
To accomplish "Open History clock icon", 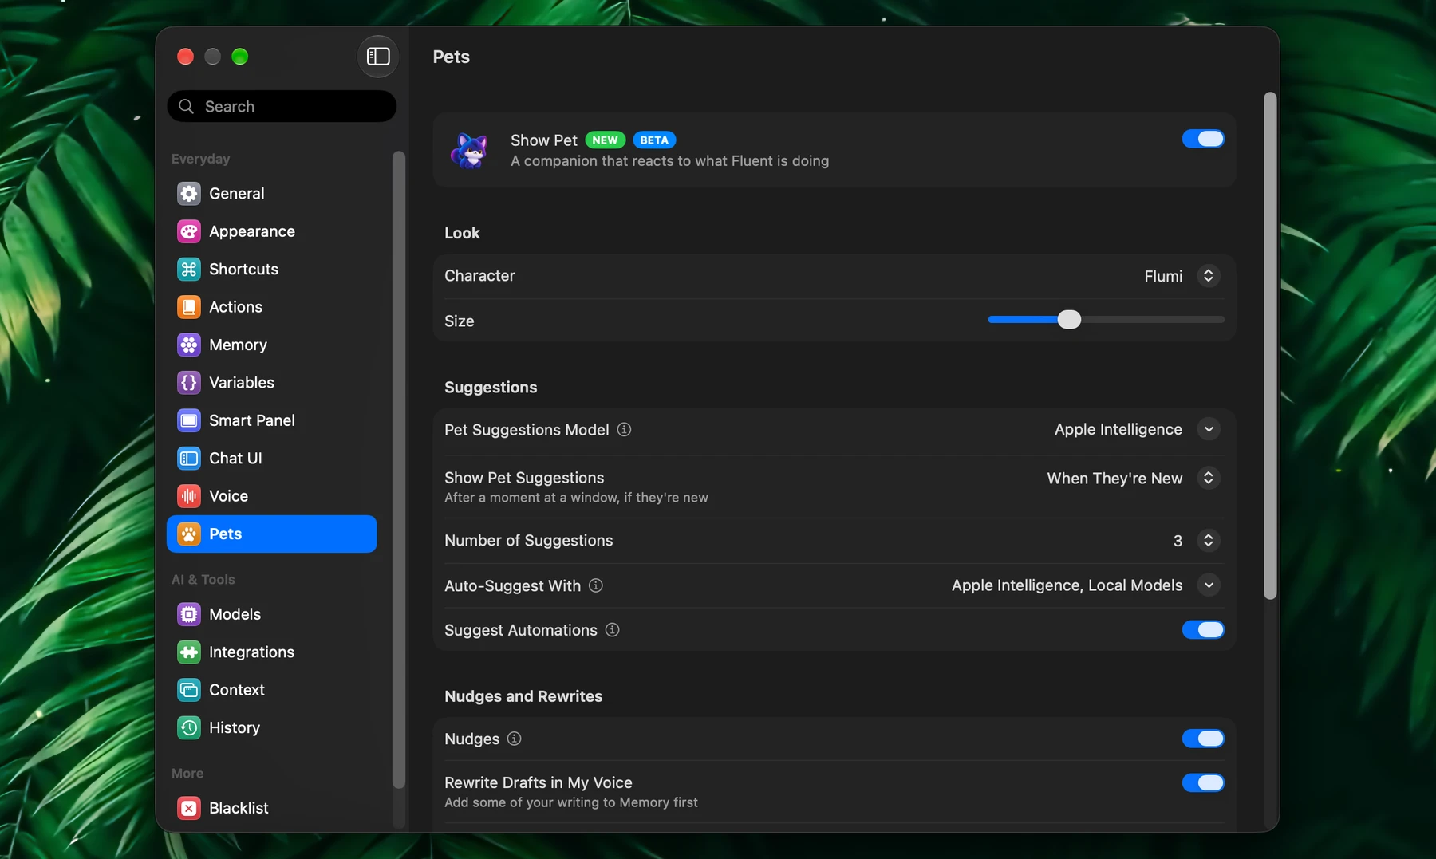I will coord(189,727).
